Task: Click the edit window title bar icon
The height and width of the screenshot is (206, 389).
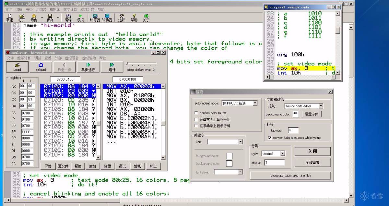Action: [6, 4]
